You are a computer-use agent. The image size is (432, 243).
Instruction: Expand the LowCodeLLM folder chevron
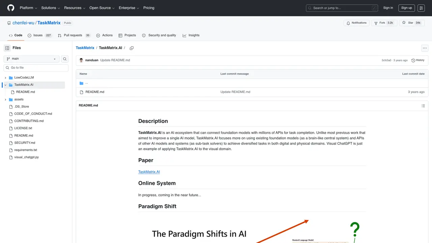pyautogui.click(x=5, y=78)
